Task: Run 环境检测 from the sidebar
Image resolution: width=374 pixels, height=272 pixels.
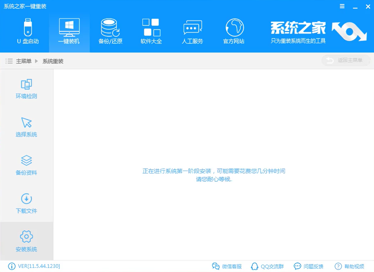Action: click(x=26, y=89)
